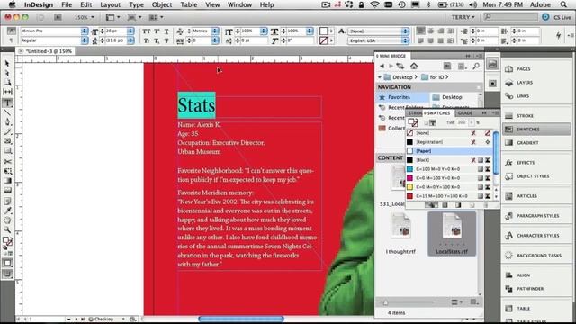This screenshot has height=324, width=576.
Task: Select the Free Transform tool
Action: [x=7, y=171]
